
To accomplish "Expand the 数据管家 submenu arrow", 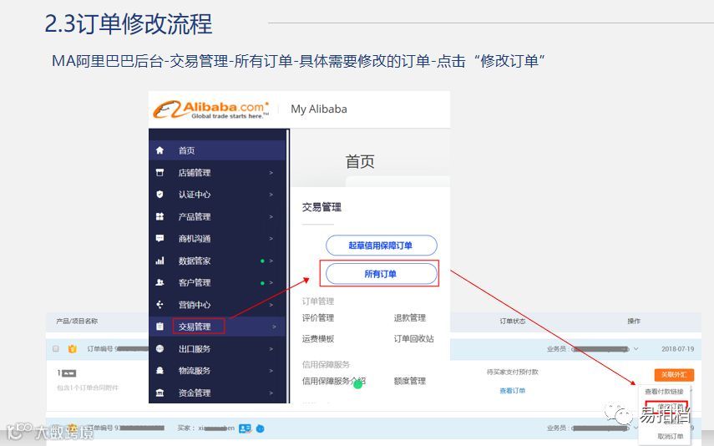I will coord(271,261).
